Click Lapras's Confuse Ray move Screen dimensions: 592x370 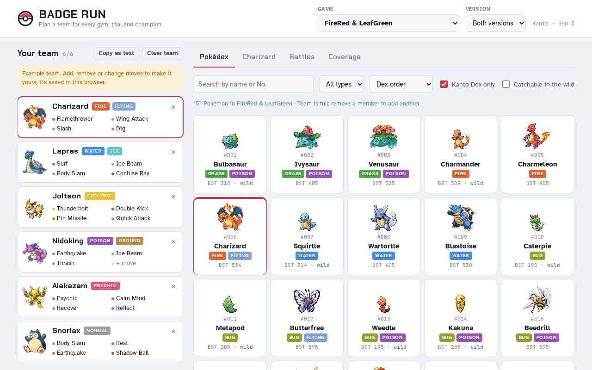(x=130, y=173)
